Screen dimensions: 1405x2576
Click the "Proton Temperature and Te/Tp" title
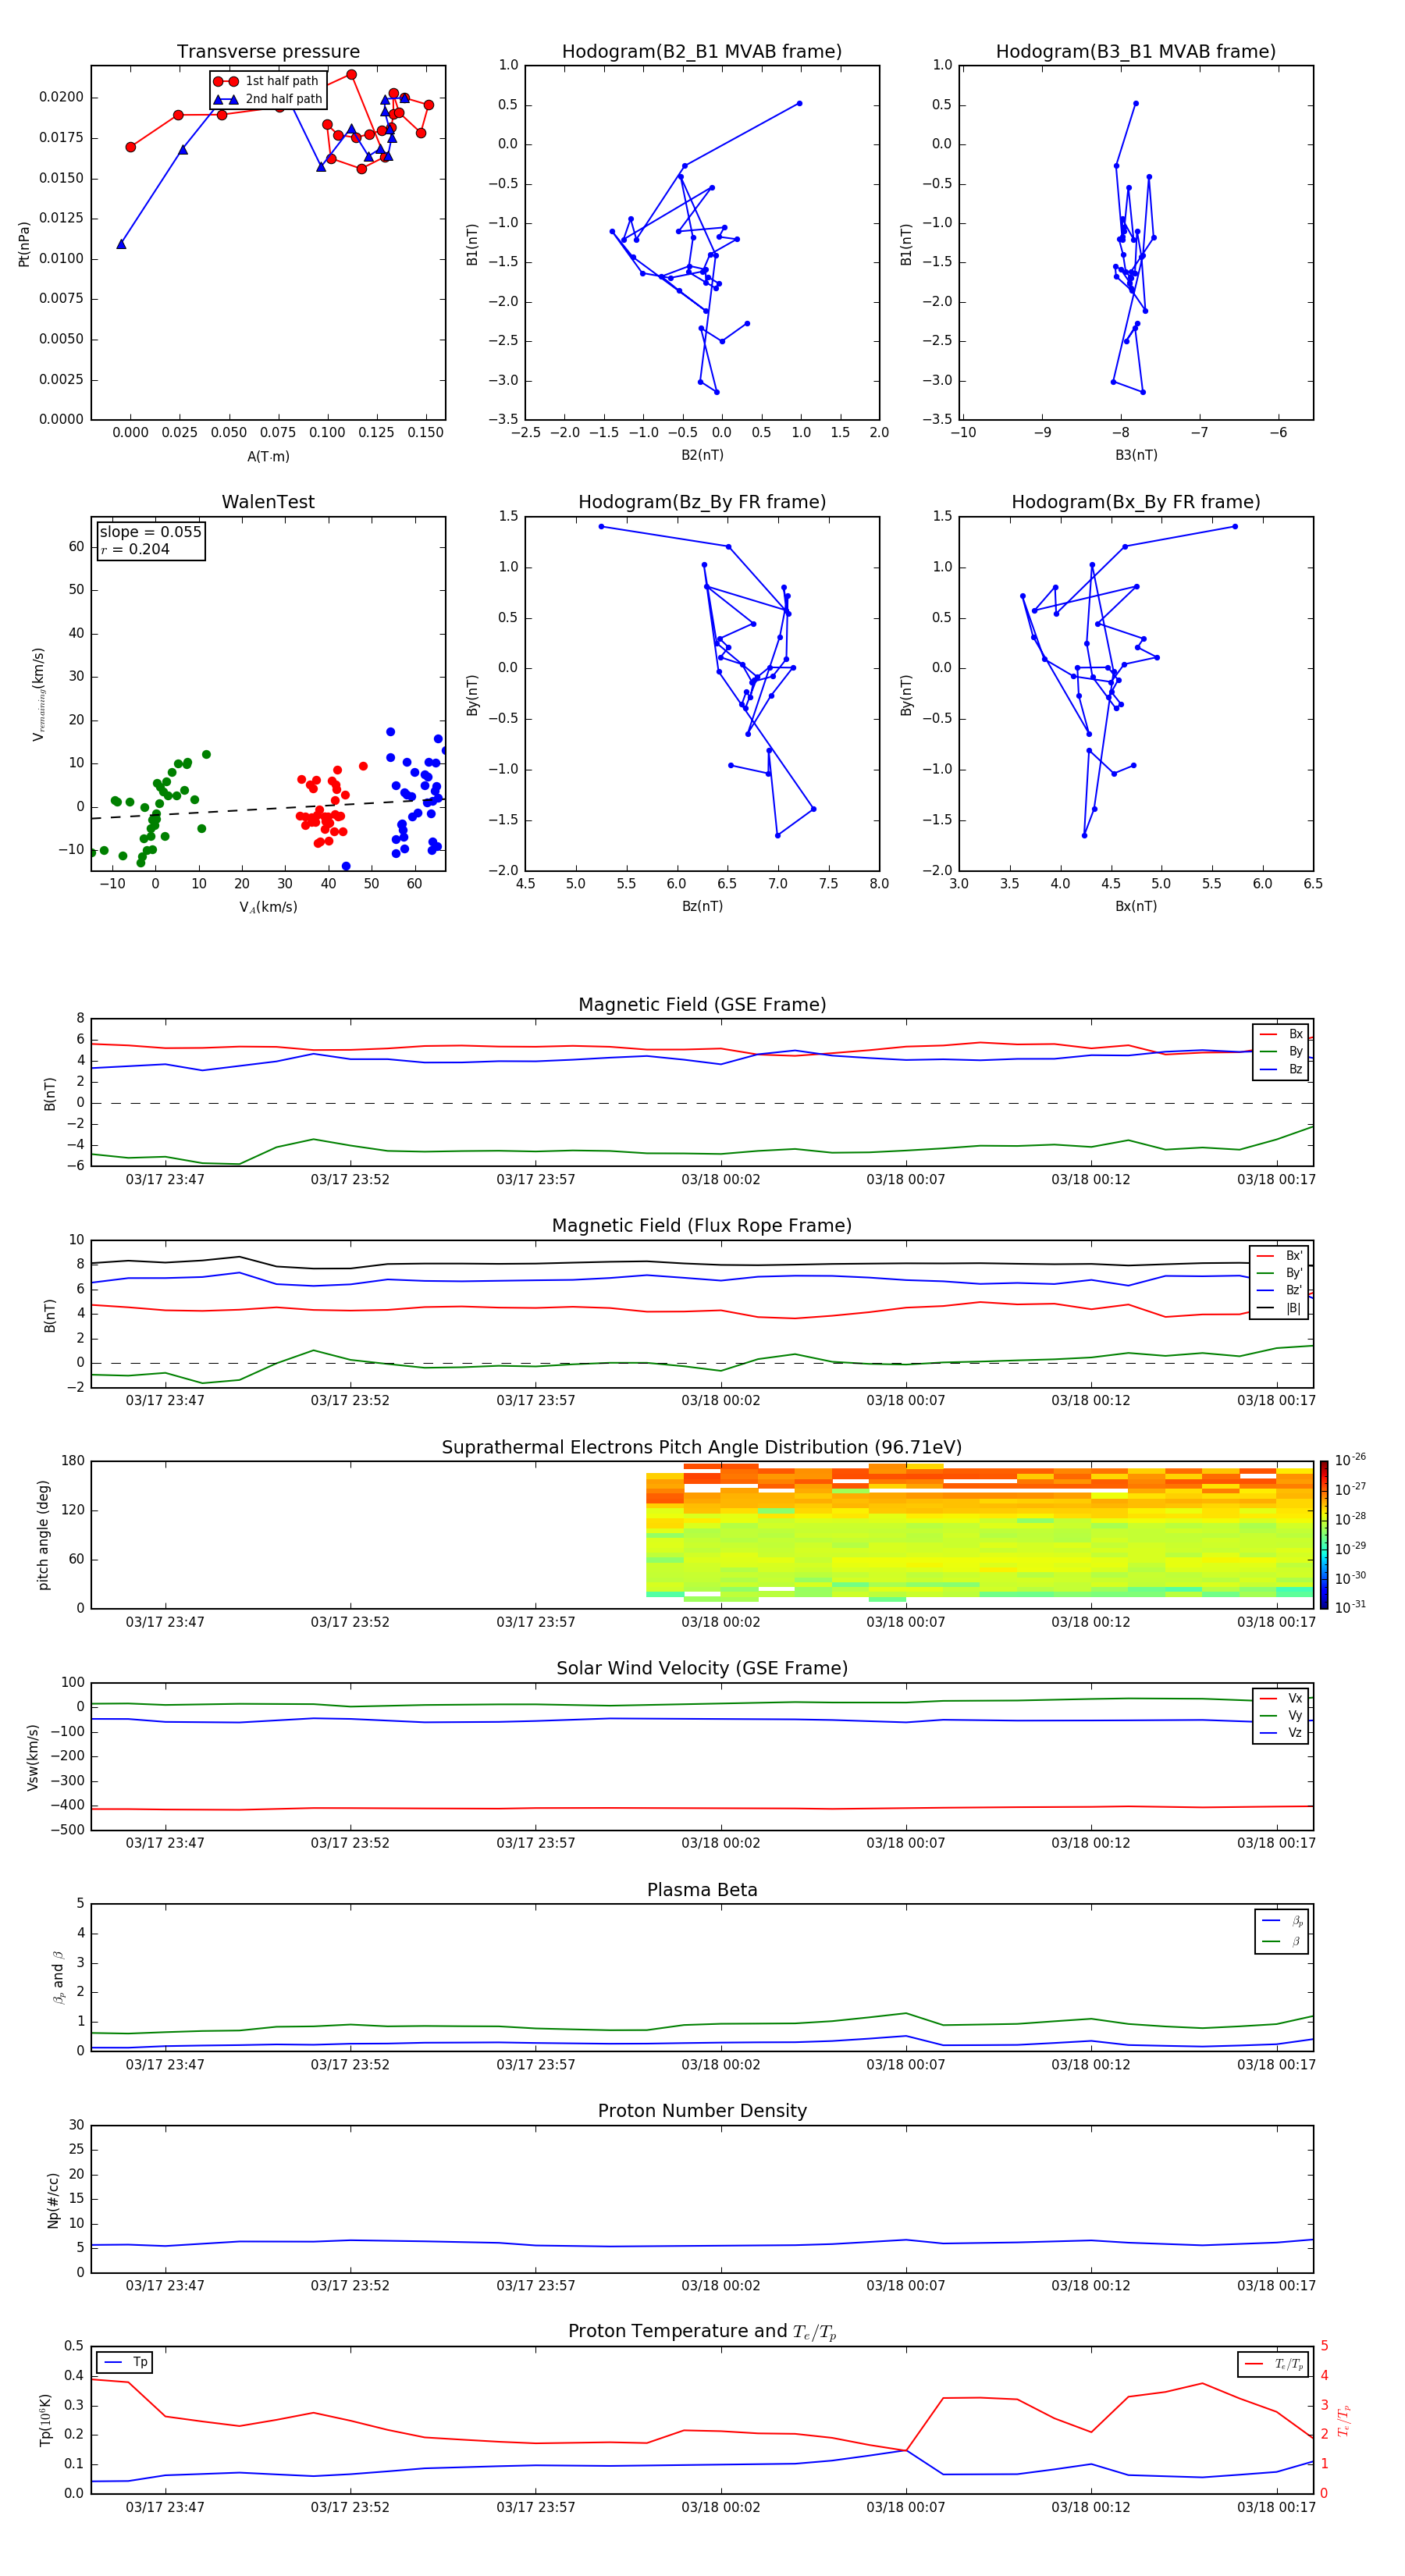[x=702, y=2332]
